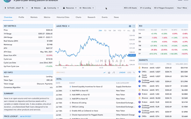Click Coinbase Exchange logo in AAVE / BTC row
The width and height of the screenshot is (191, 119).
tap(140, 112)
